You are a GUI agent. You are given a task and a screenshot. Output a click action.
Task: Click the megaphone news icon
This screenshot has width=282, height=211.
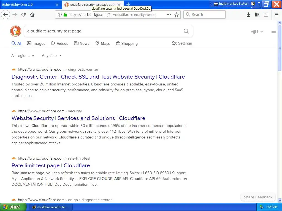(x=255, y=32)
